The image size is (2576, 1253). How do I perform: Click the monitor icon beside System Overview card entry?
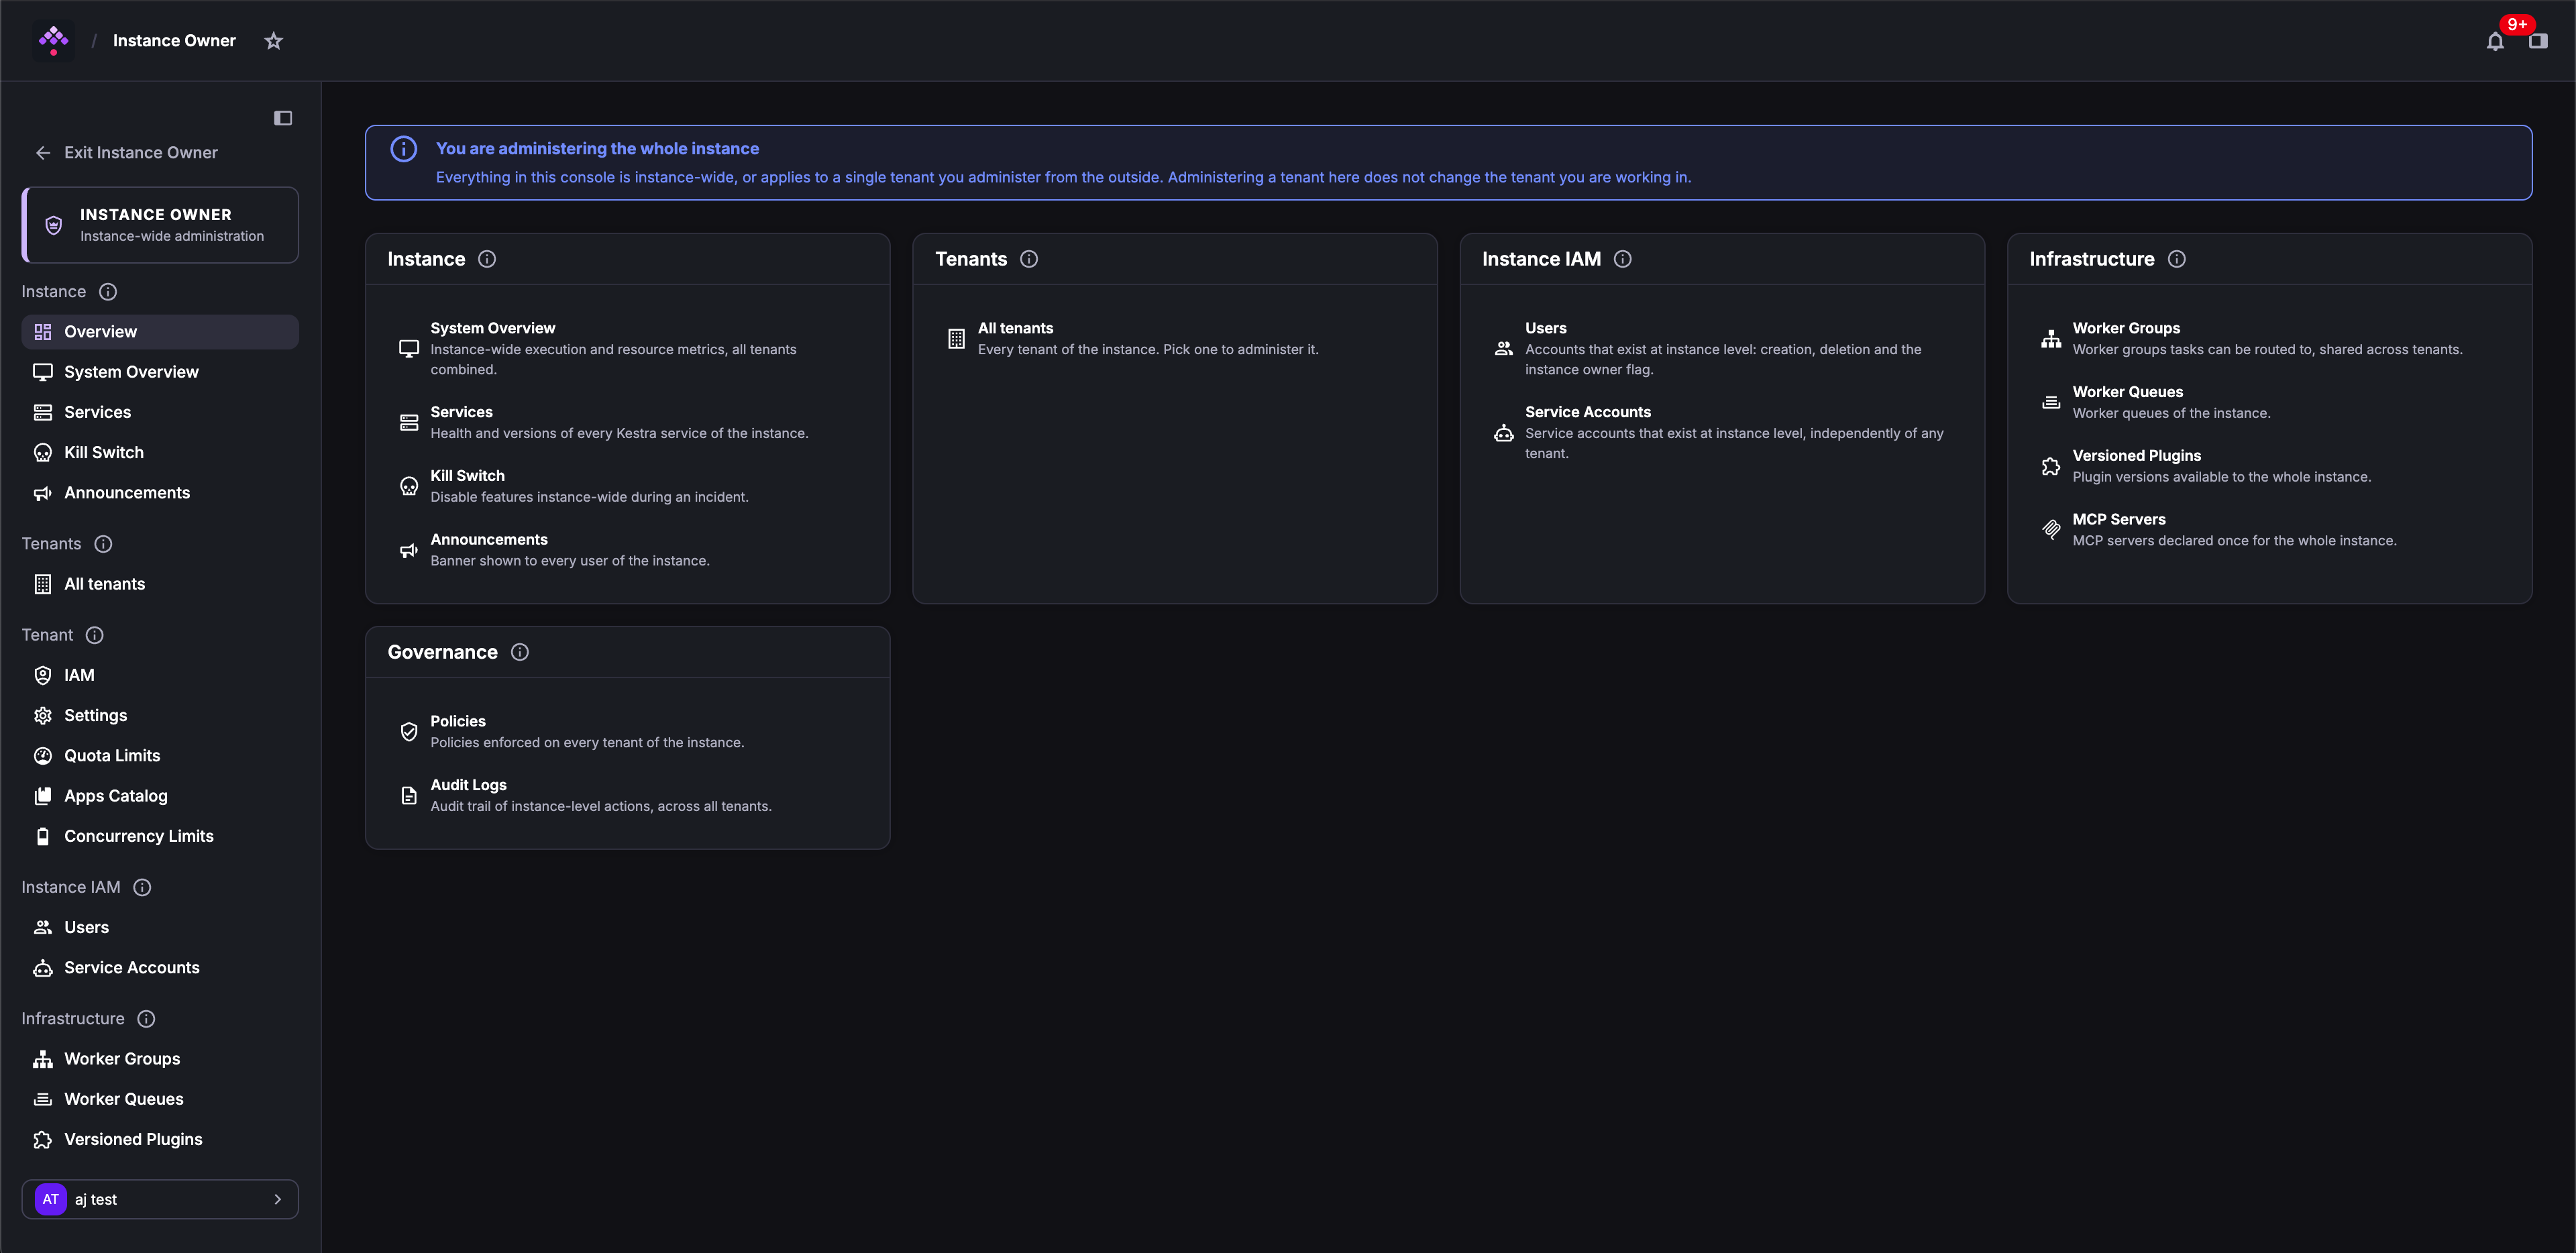[409, 349]
